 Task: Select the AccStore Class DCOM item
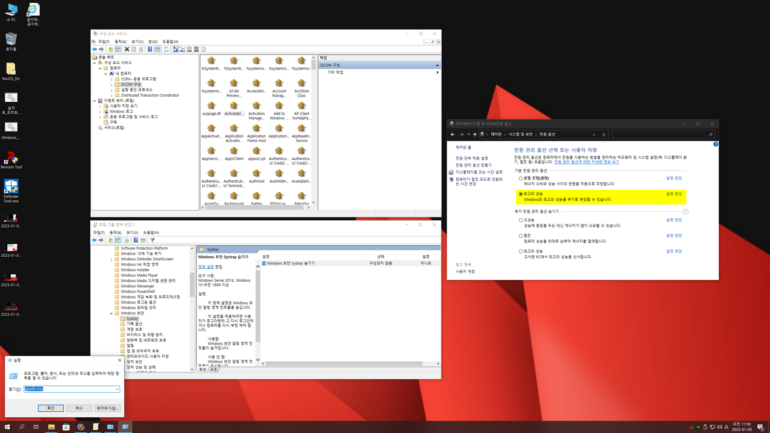pos(301,88)
